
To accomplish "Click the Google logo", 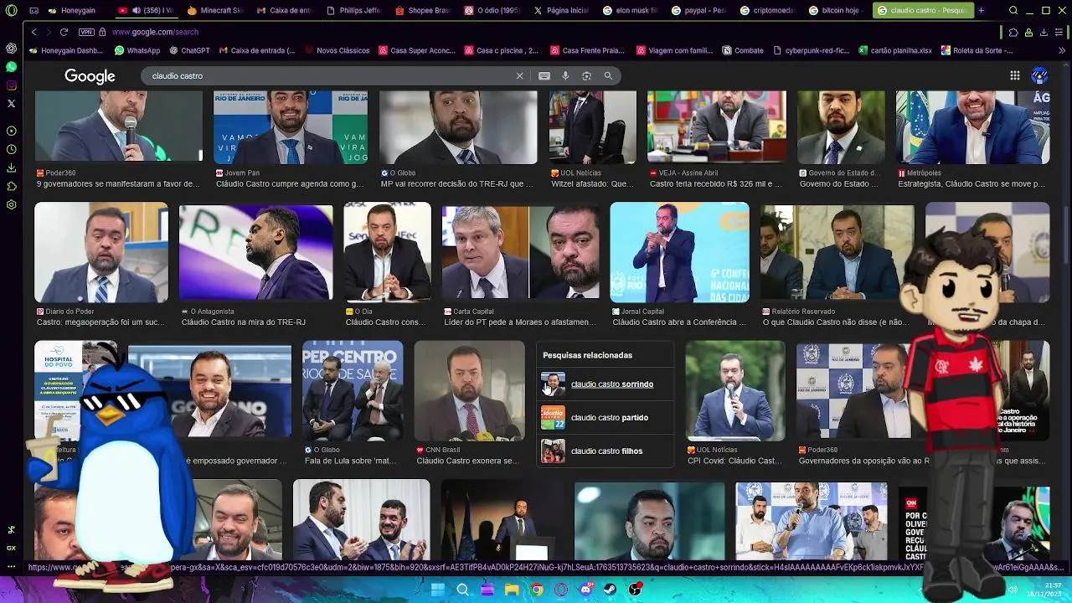I will 90,76.
